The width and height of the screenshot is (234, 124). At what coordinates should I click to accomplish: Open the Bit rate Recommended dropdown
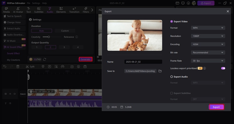pyautogui.click(x=208, y=52)
